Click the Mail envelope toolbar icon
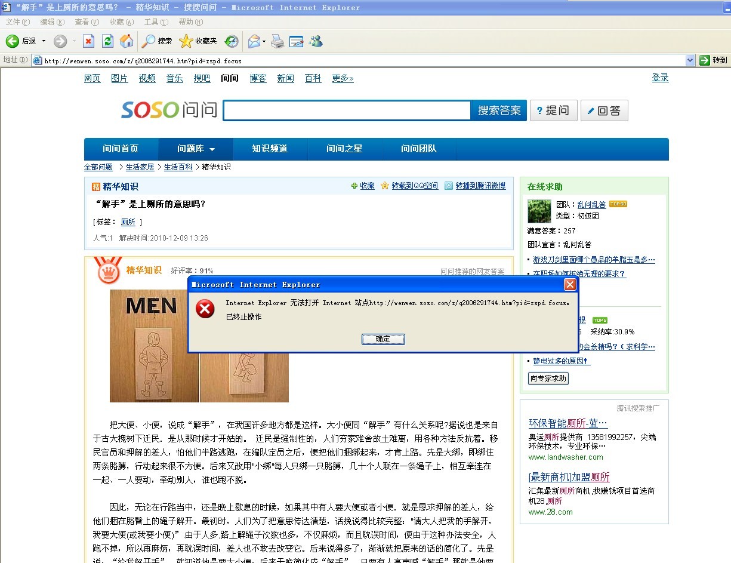The image size is (731, 563). (x=254, y=41)
